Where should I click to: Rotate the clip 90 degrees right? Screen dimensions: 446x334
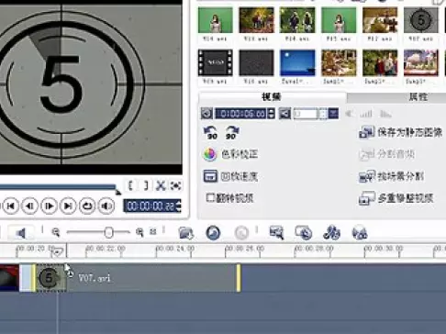tap(232, 133)
